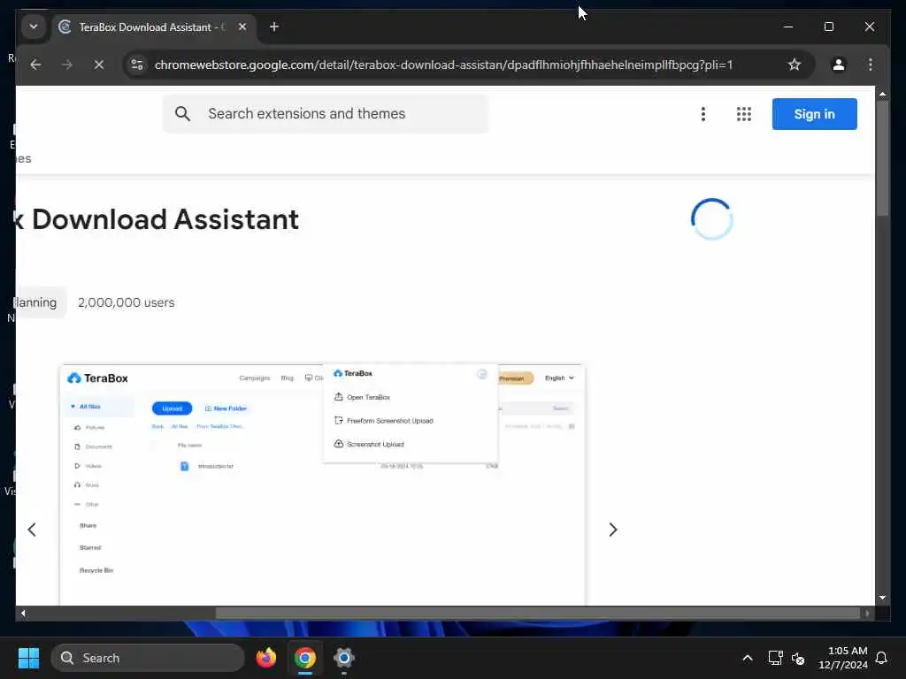Stop loading the page
906x679 pixels.
99,65
